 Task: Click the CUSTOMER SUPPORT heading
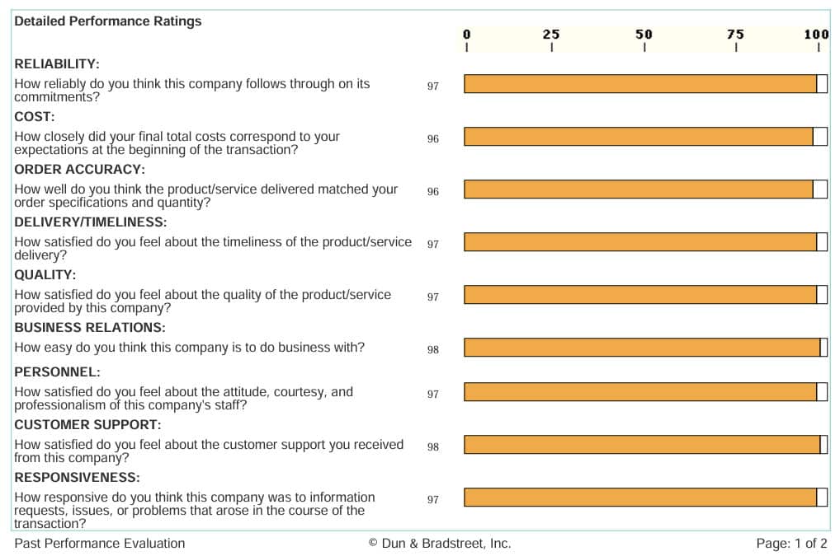click(x=87, y=425)
